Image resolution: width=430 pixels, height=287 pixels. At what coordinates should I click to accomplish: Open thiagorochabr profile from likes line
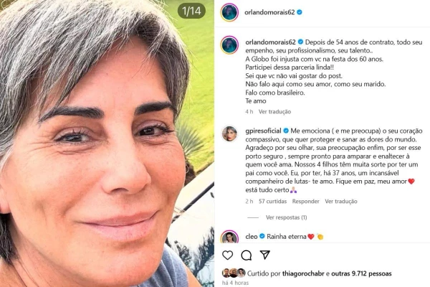(x=303, y=273)
